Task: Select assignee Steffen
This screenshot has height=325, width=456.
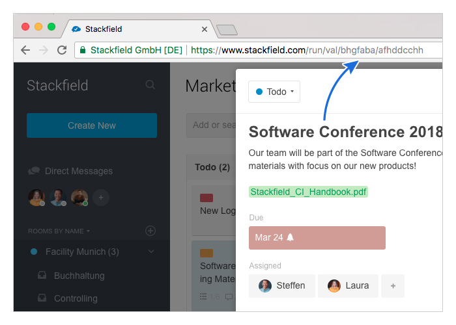Action: pyautogui.click(x=282, y=286)
